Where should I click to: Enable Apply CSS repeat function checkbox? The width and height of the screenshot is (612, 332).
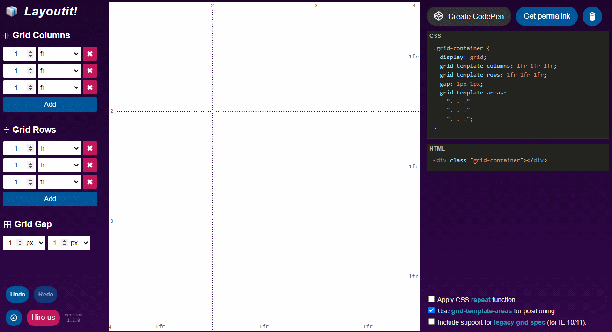(x=431, y=299)
